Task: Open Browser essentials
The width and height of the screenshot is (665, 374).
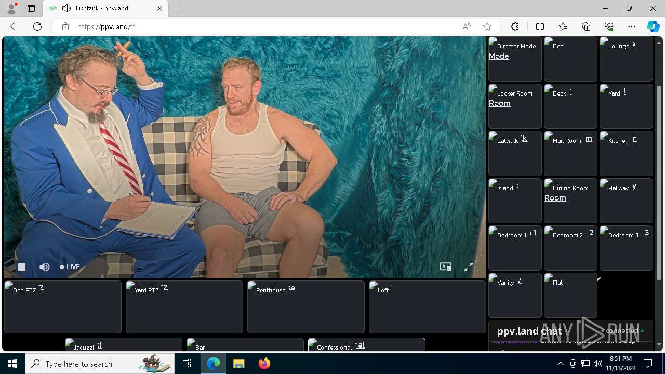Action: point(609,26)
